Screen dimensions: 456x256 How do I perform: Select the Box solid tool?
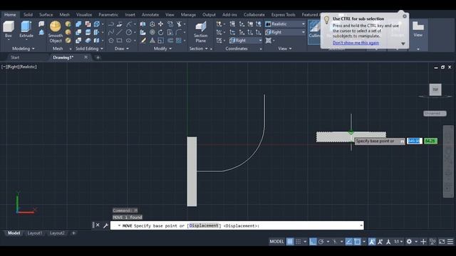9,29
